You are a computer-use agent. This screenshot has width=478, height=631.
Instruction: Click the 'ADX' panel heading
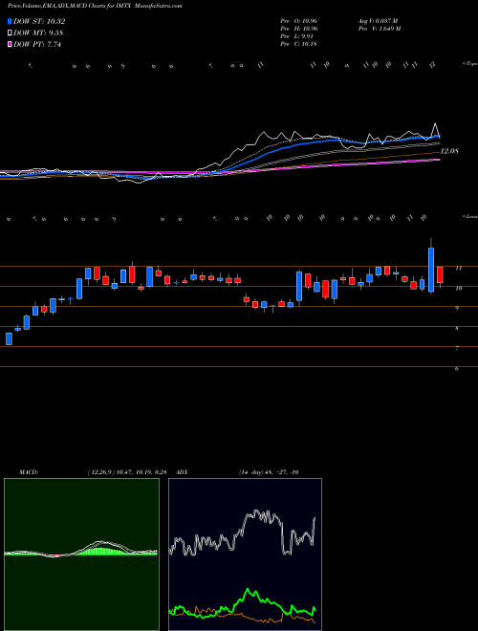(183, 472)
